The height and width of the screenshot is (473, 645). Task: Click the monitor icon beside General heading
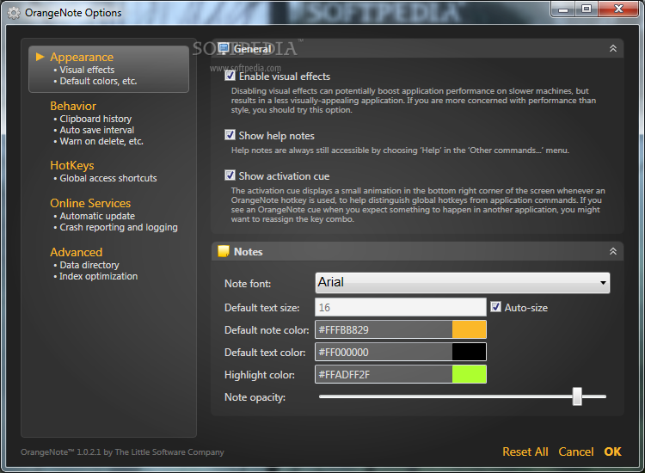coord(224,48)
